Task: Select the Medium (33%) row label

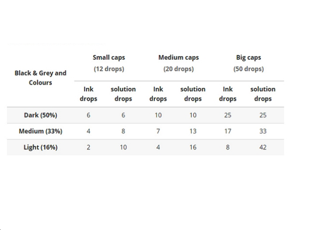Action: (x=40, y=131)
